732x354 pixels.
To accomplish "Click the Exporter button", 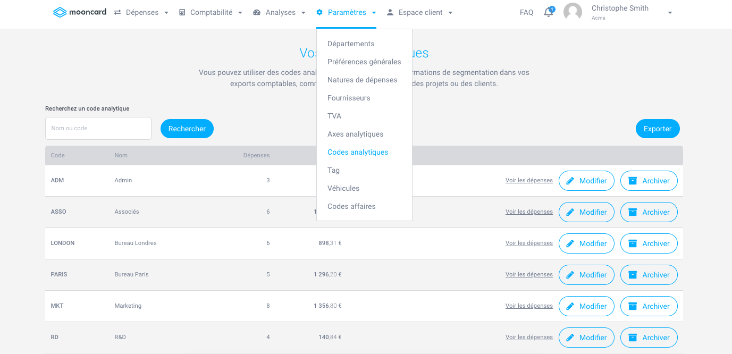I will [658, 129].
